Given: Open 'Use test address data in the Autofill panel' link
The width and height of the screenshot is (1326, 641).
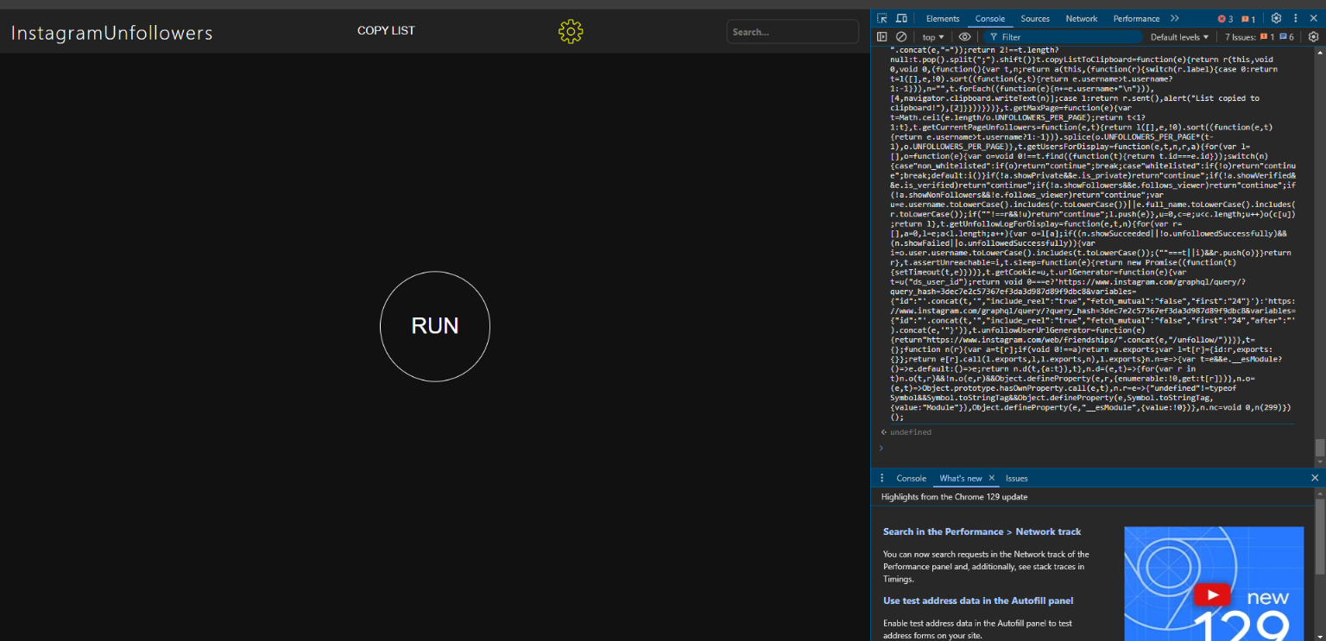Looking at the screenshot, I should [978, 600].
